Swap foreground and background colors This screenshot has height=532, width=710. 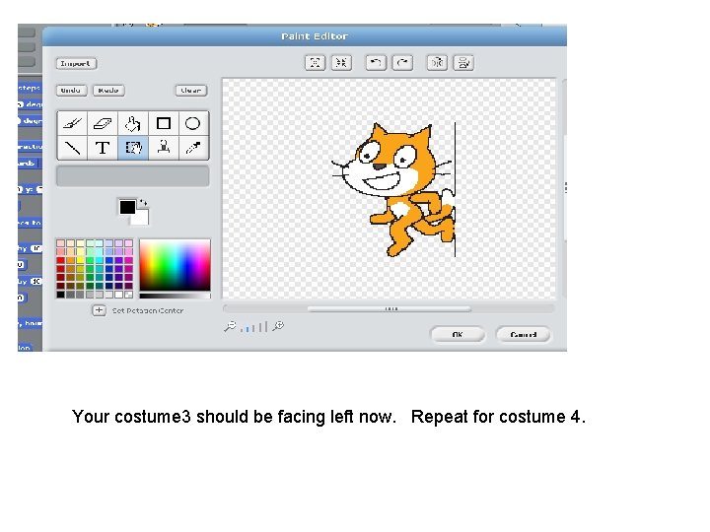click(143, 203)
